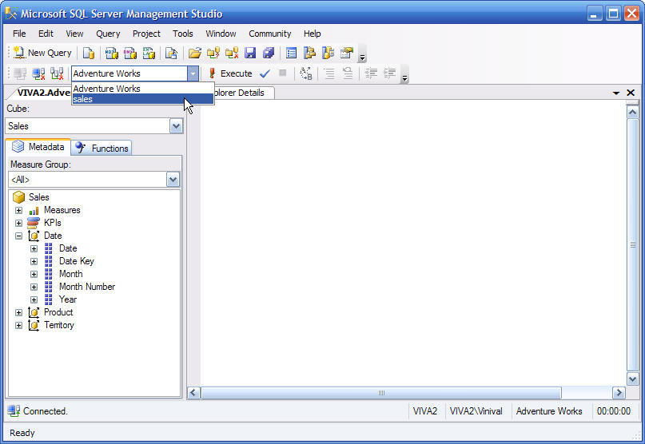Expand the Territory dimension
Viewport: 645px width, 444px height.
point(18,325)
